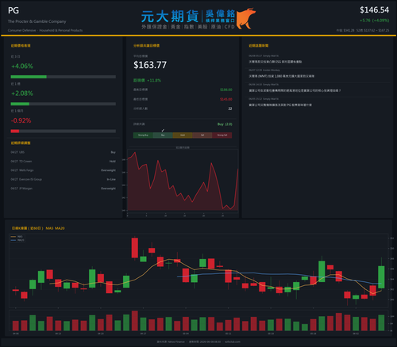Open the fourth news headline mentioning PG
The height and width of the screenshot is (347, 397).
[x=280, y=105]
